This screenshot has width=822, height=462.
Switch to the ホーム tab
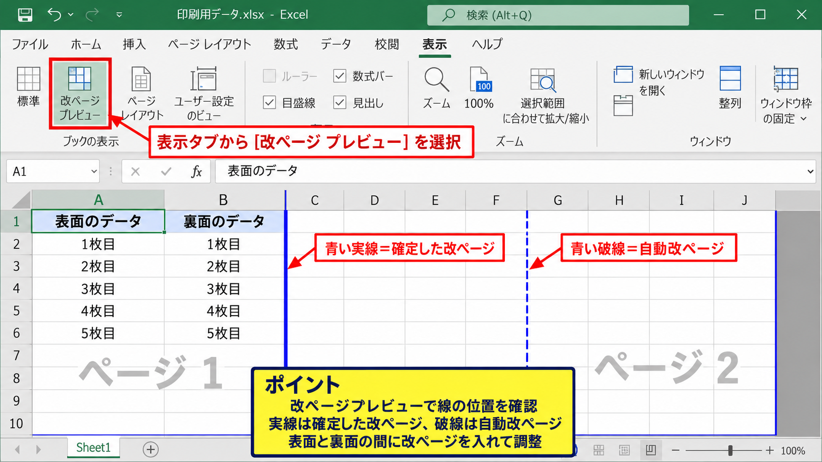coord(86,44)
